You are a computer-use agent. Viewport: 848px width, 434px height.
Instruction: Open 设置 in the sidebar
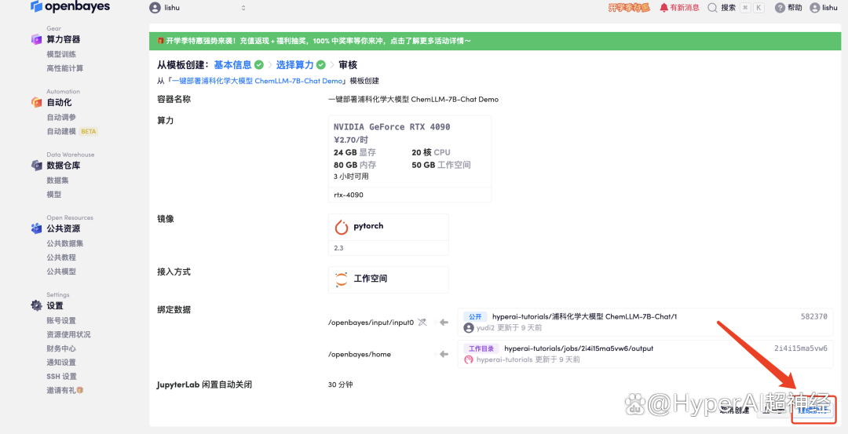55,305
